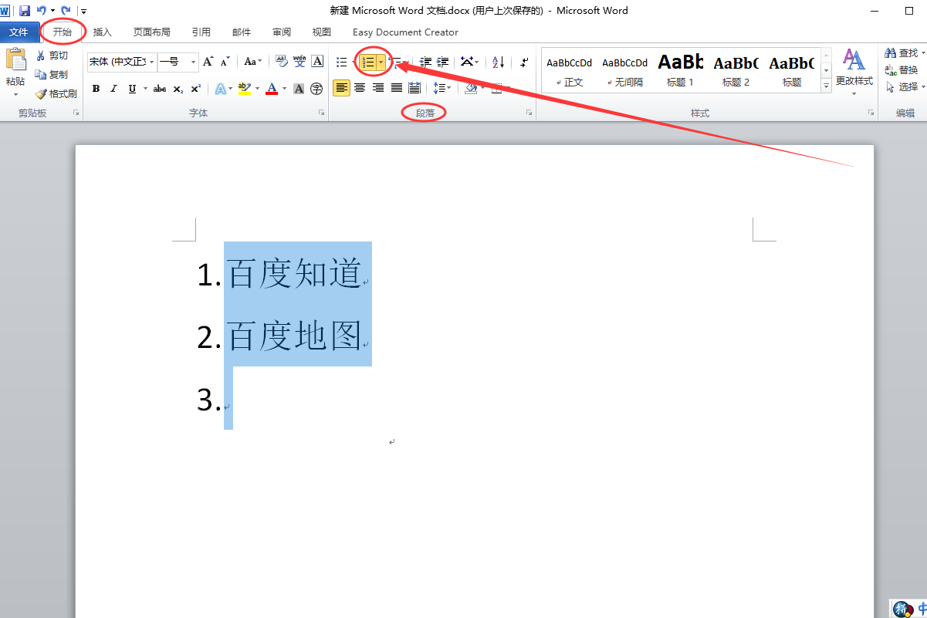The height and width of the screenshot is (618, 927).
Task: Apply superscript formatting
Action: (x=196, y=89)
